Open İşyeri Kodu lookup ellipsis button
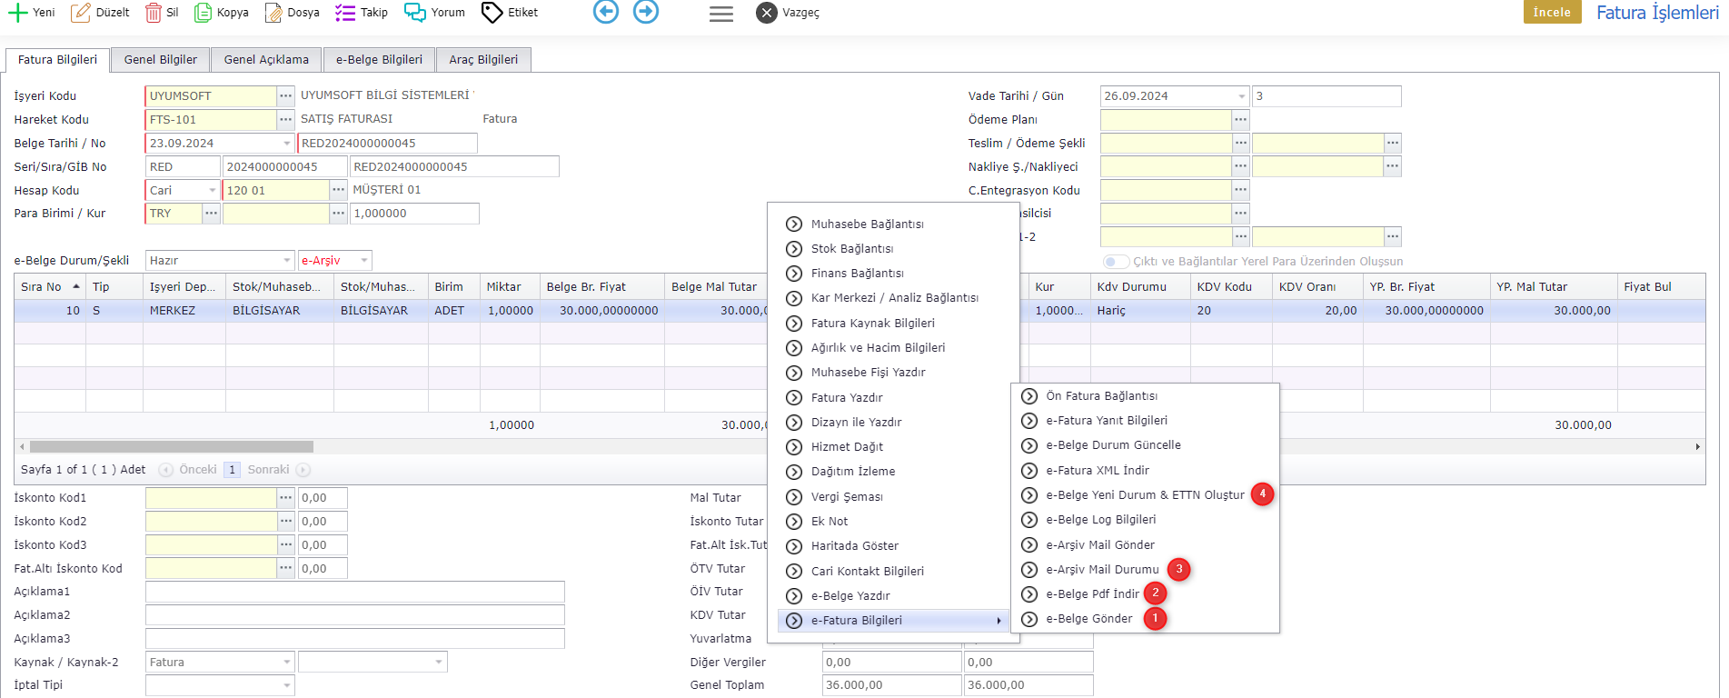The image size is (1729, 698). pos(286,95)
